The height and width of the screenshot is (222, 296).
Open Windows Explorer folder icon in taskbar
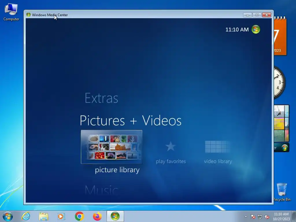pyautogui.click(x=44, y=216)
